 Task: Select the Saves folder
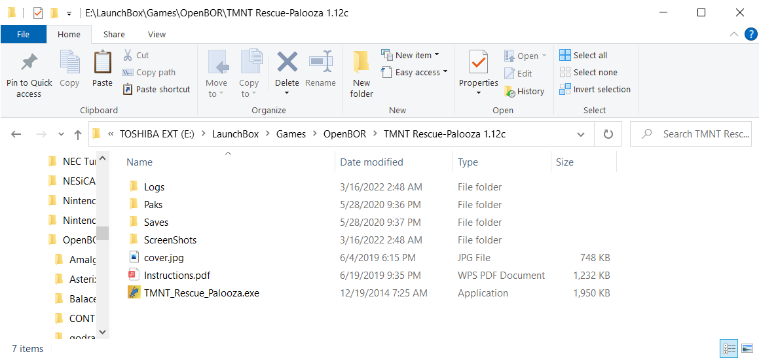click(156, 222)
